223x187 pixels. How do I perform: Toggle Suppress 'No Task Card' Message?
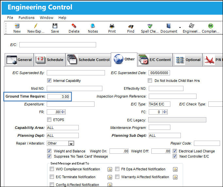pos(49,156)
